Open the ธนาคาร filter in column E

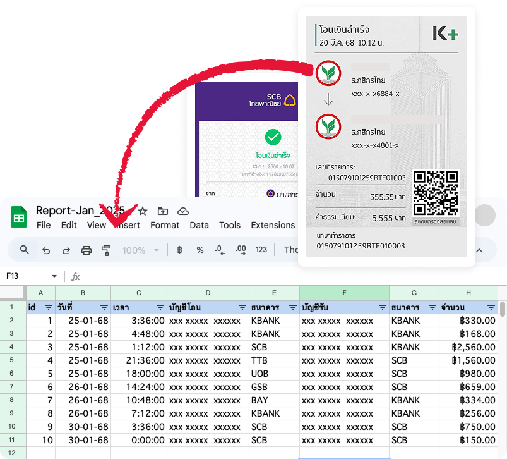(292, 307)
